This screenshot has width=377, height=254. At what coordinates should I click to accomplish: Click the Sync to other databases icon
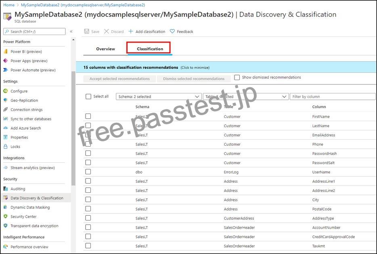click(6, 119)
